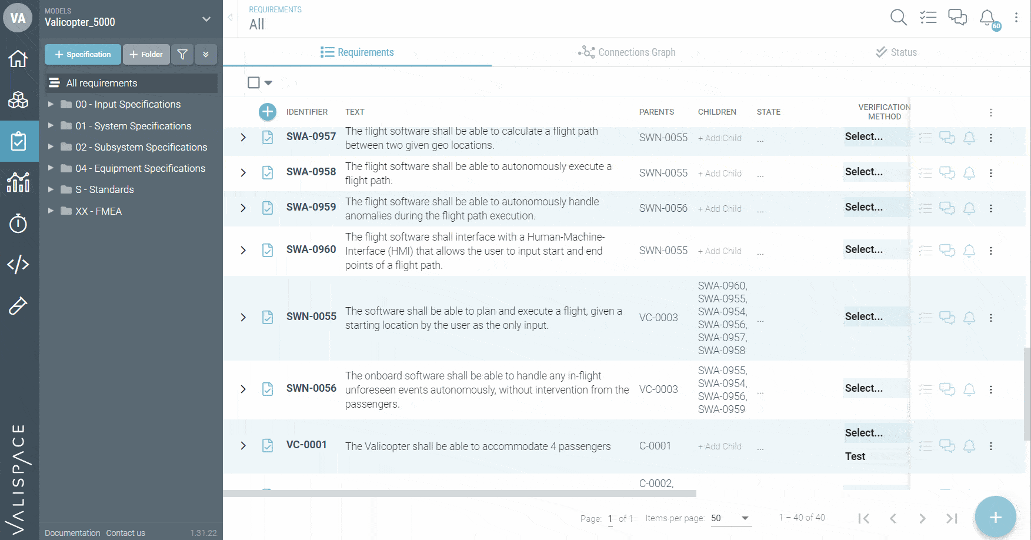The image size is (1031, 540).
Task: Switch to the Status tab
Action: tap(896, 52)
